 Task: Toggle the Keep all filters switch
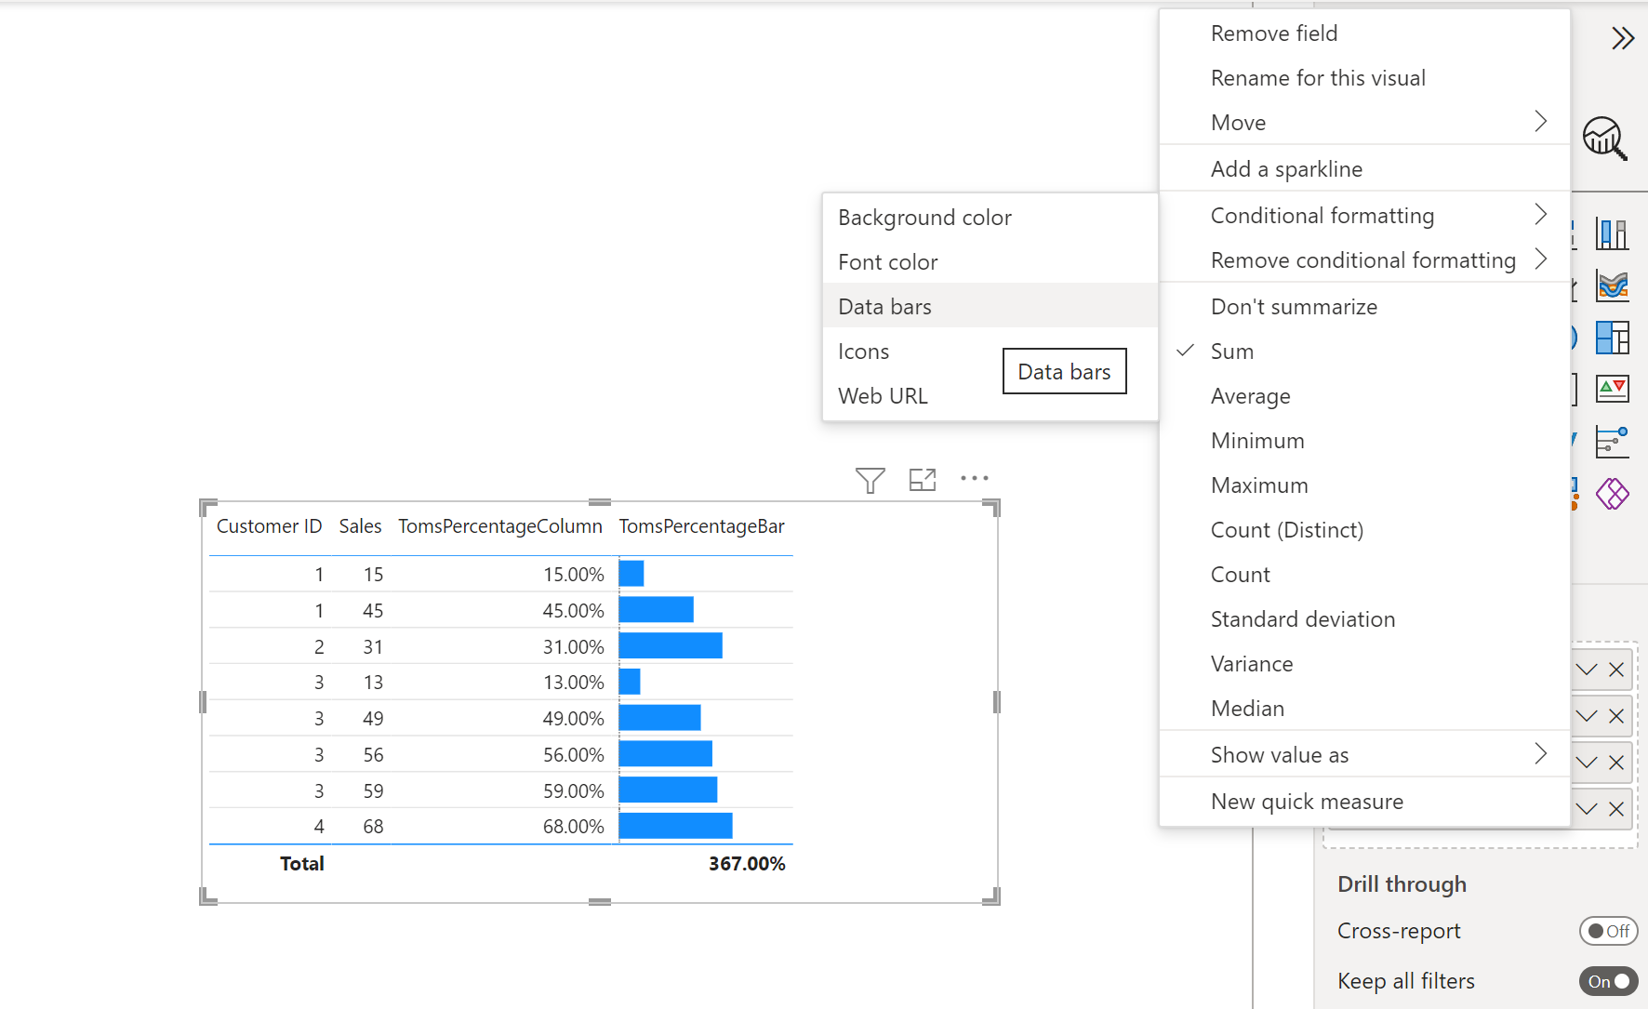click(1608, 981)
